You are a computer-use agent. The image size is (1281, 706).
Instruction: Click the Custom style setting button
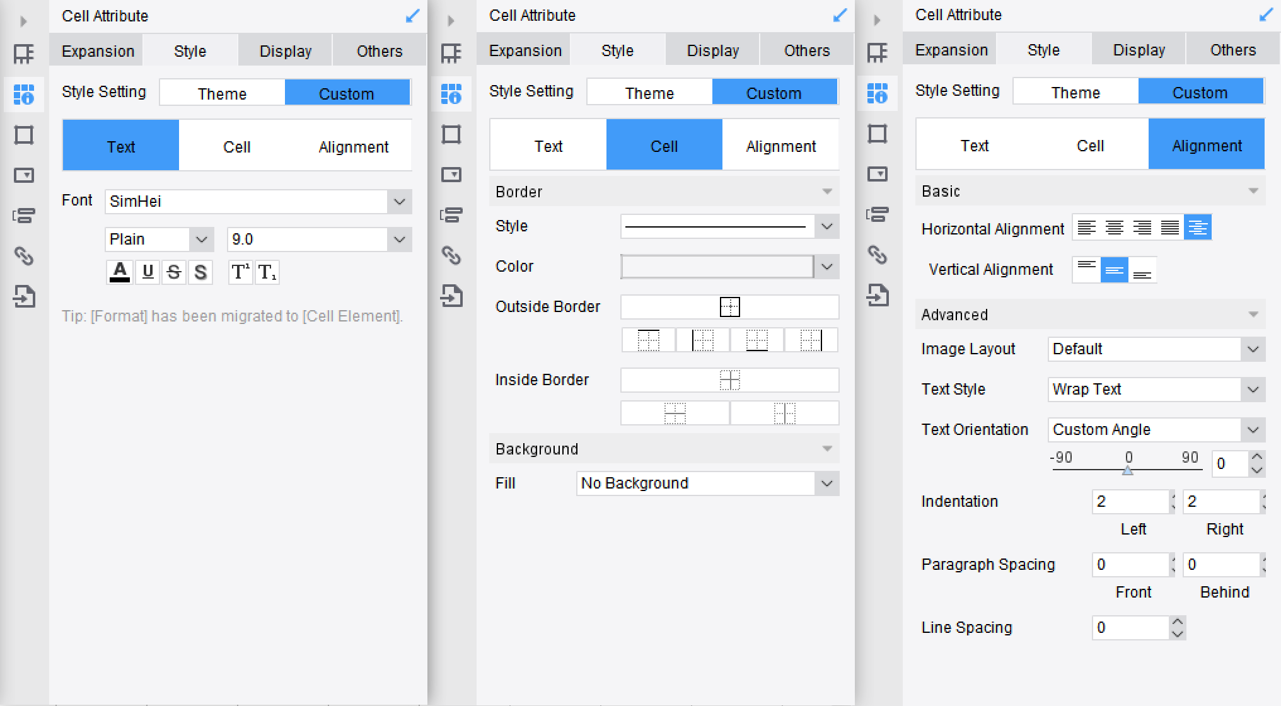coord(347,92)
